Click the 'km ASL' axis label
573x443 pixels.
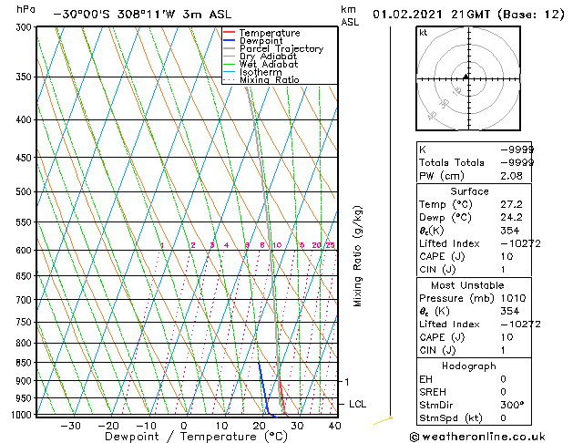pos(350,15)
